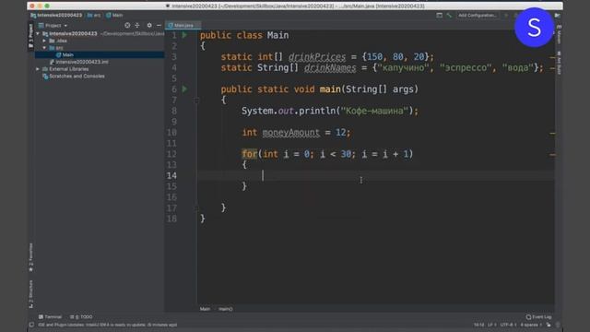Image resolution: width=590 pixels, height=332 pixels.
Task: Click the blue S avatar circle
Action: (534, 27)
